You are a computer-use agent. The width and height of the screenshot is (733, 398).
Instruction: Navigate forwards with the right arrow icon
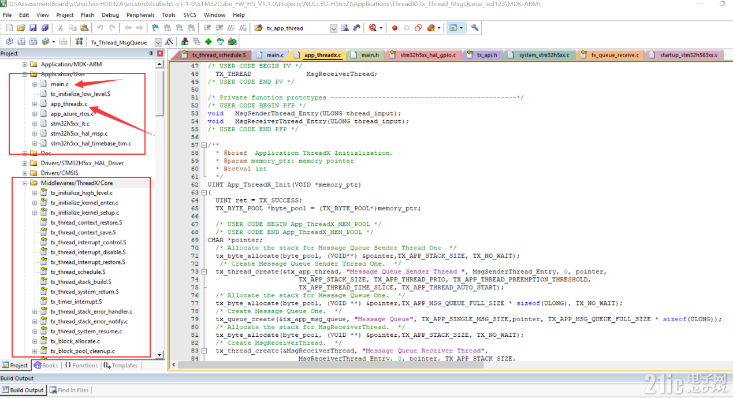140,28
